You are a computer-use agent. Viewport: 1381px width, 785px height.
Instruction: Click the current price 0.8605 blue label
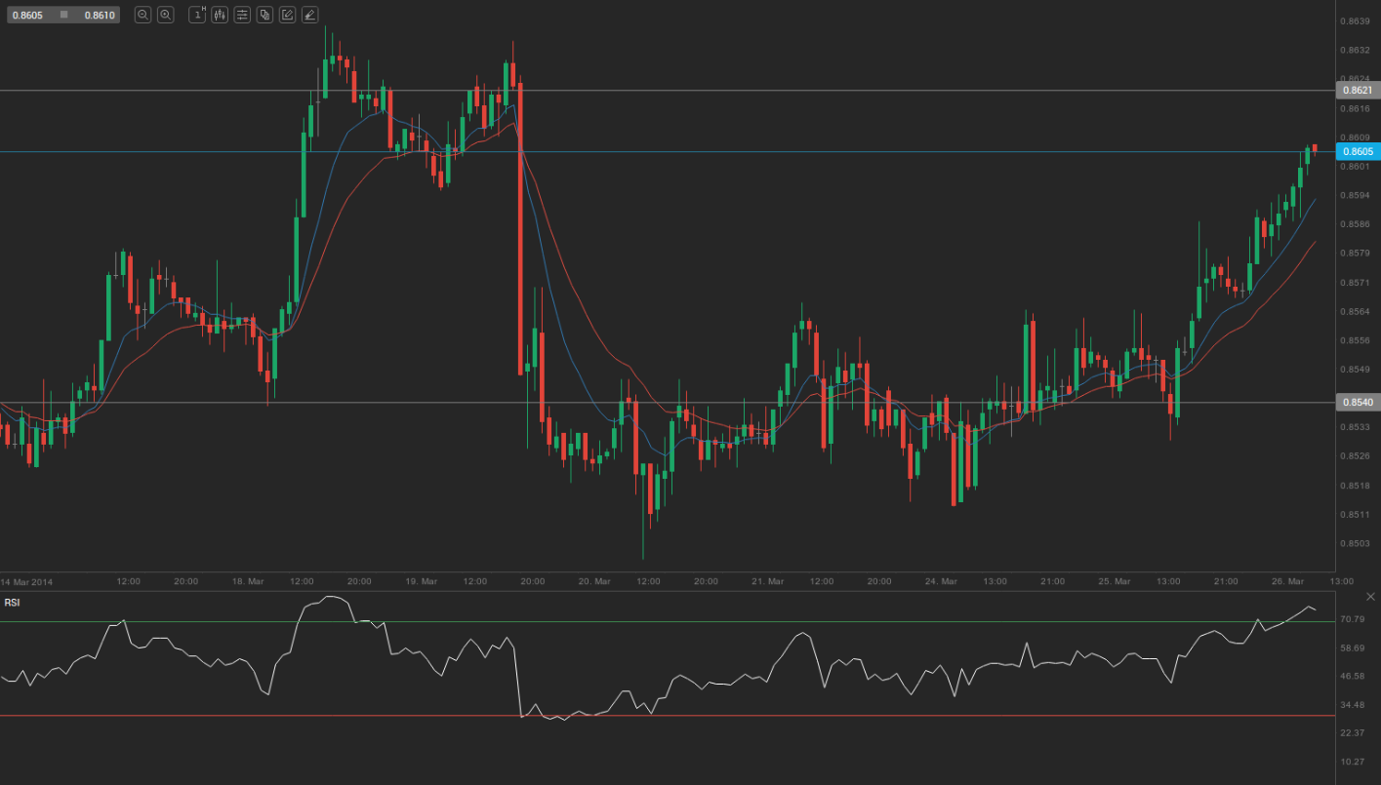pyautogui.click(x=1357, y=151)
